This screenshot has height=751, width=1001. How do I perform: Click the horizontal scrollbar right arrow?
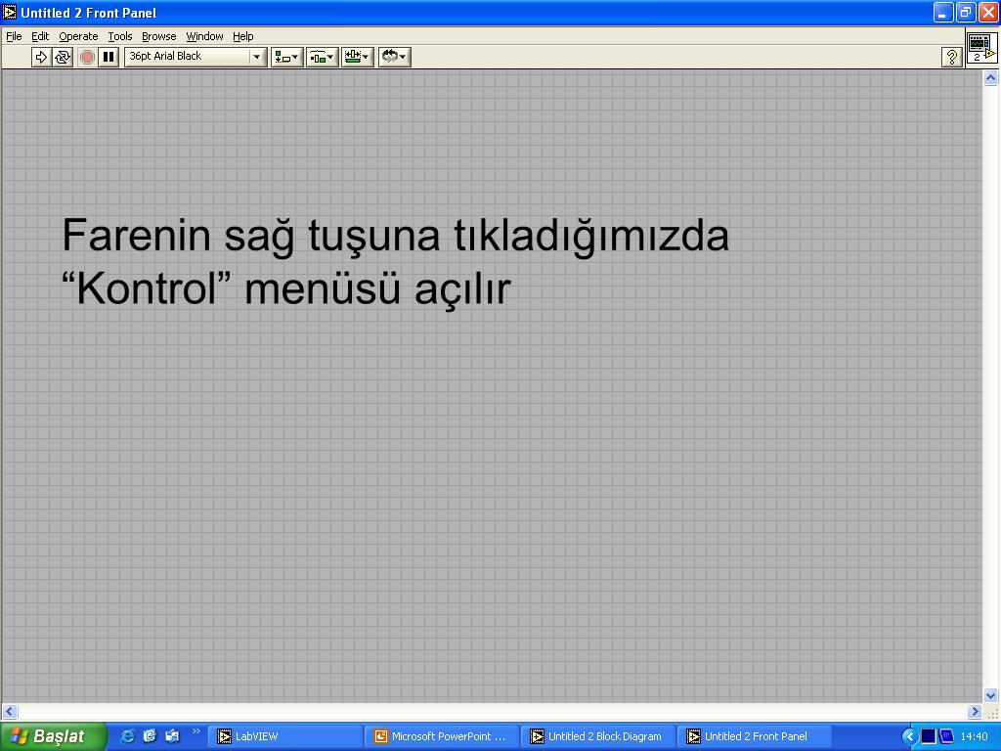coord(975,711)
